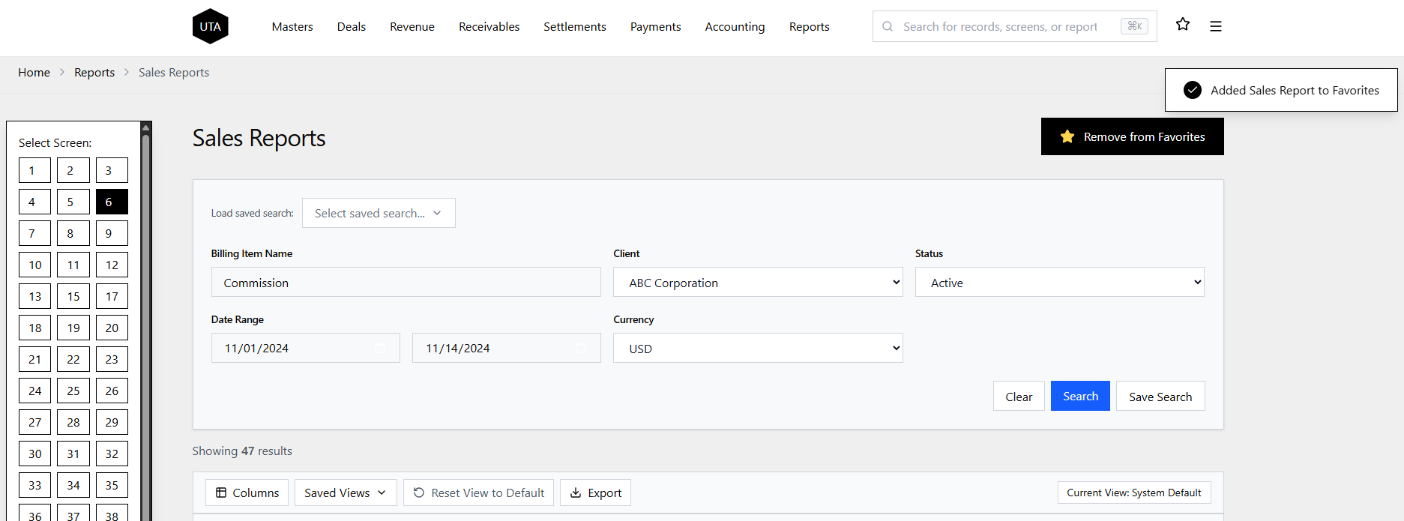Open the Columns chooser

(247, 493)
